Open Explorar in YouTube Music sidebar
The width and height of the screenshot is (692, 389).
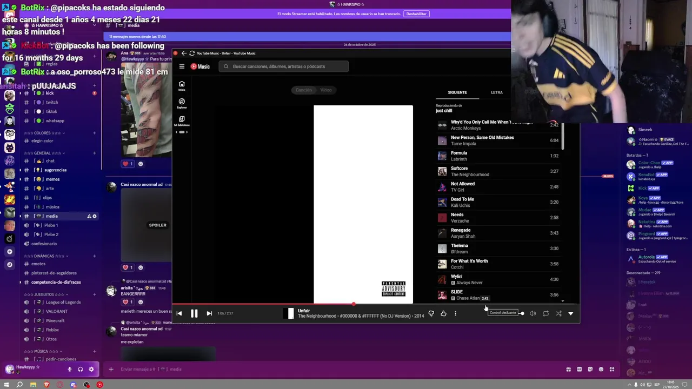182,103
